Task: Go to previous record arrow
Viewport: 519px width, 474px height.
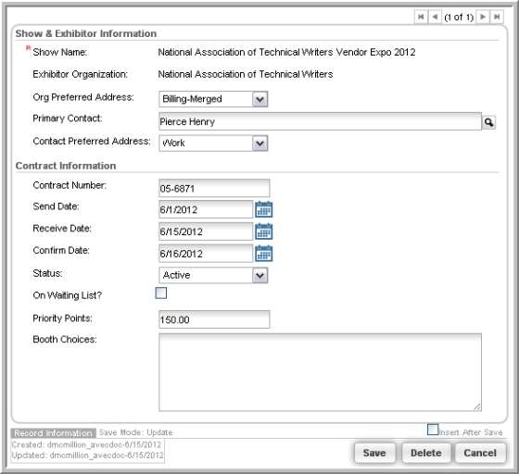Action: pos(435,17)
